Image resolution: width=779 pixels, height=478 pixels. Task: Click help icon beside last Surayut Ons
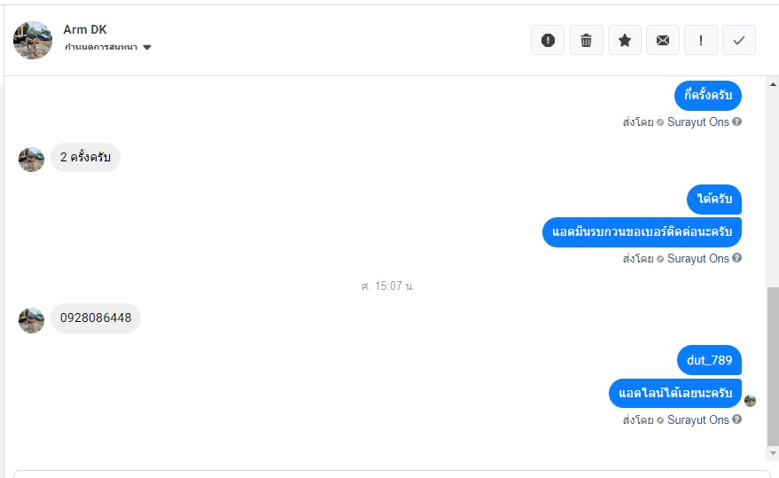[x=737, y=419]
